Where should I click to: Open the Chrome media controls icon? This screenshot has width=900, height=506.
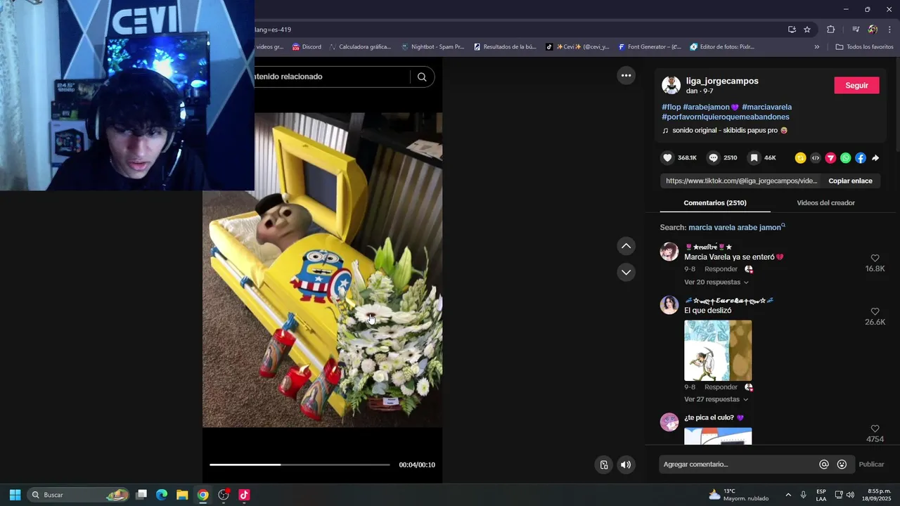point(856,30)
